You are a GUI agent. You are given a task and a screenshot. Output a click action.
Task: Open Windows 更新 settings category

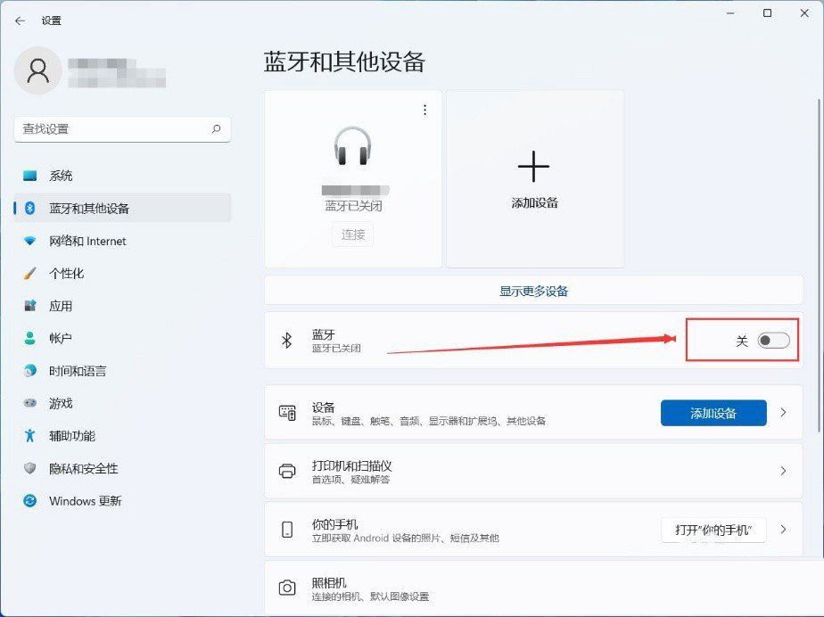[x=122, y=500]
